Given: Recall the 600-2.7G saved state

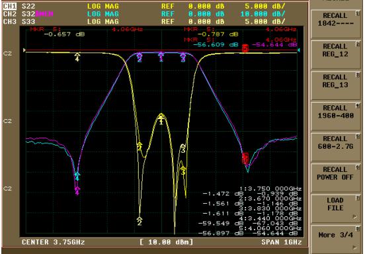Looking at the screenshot, I should point(335,147).
